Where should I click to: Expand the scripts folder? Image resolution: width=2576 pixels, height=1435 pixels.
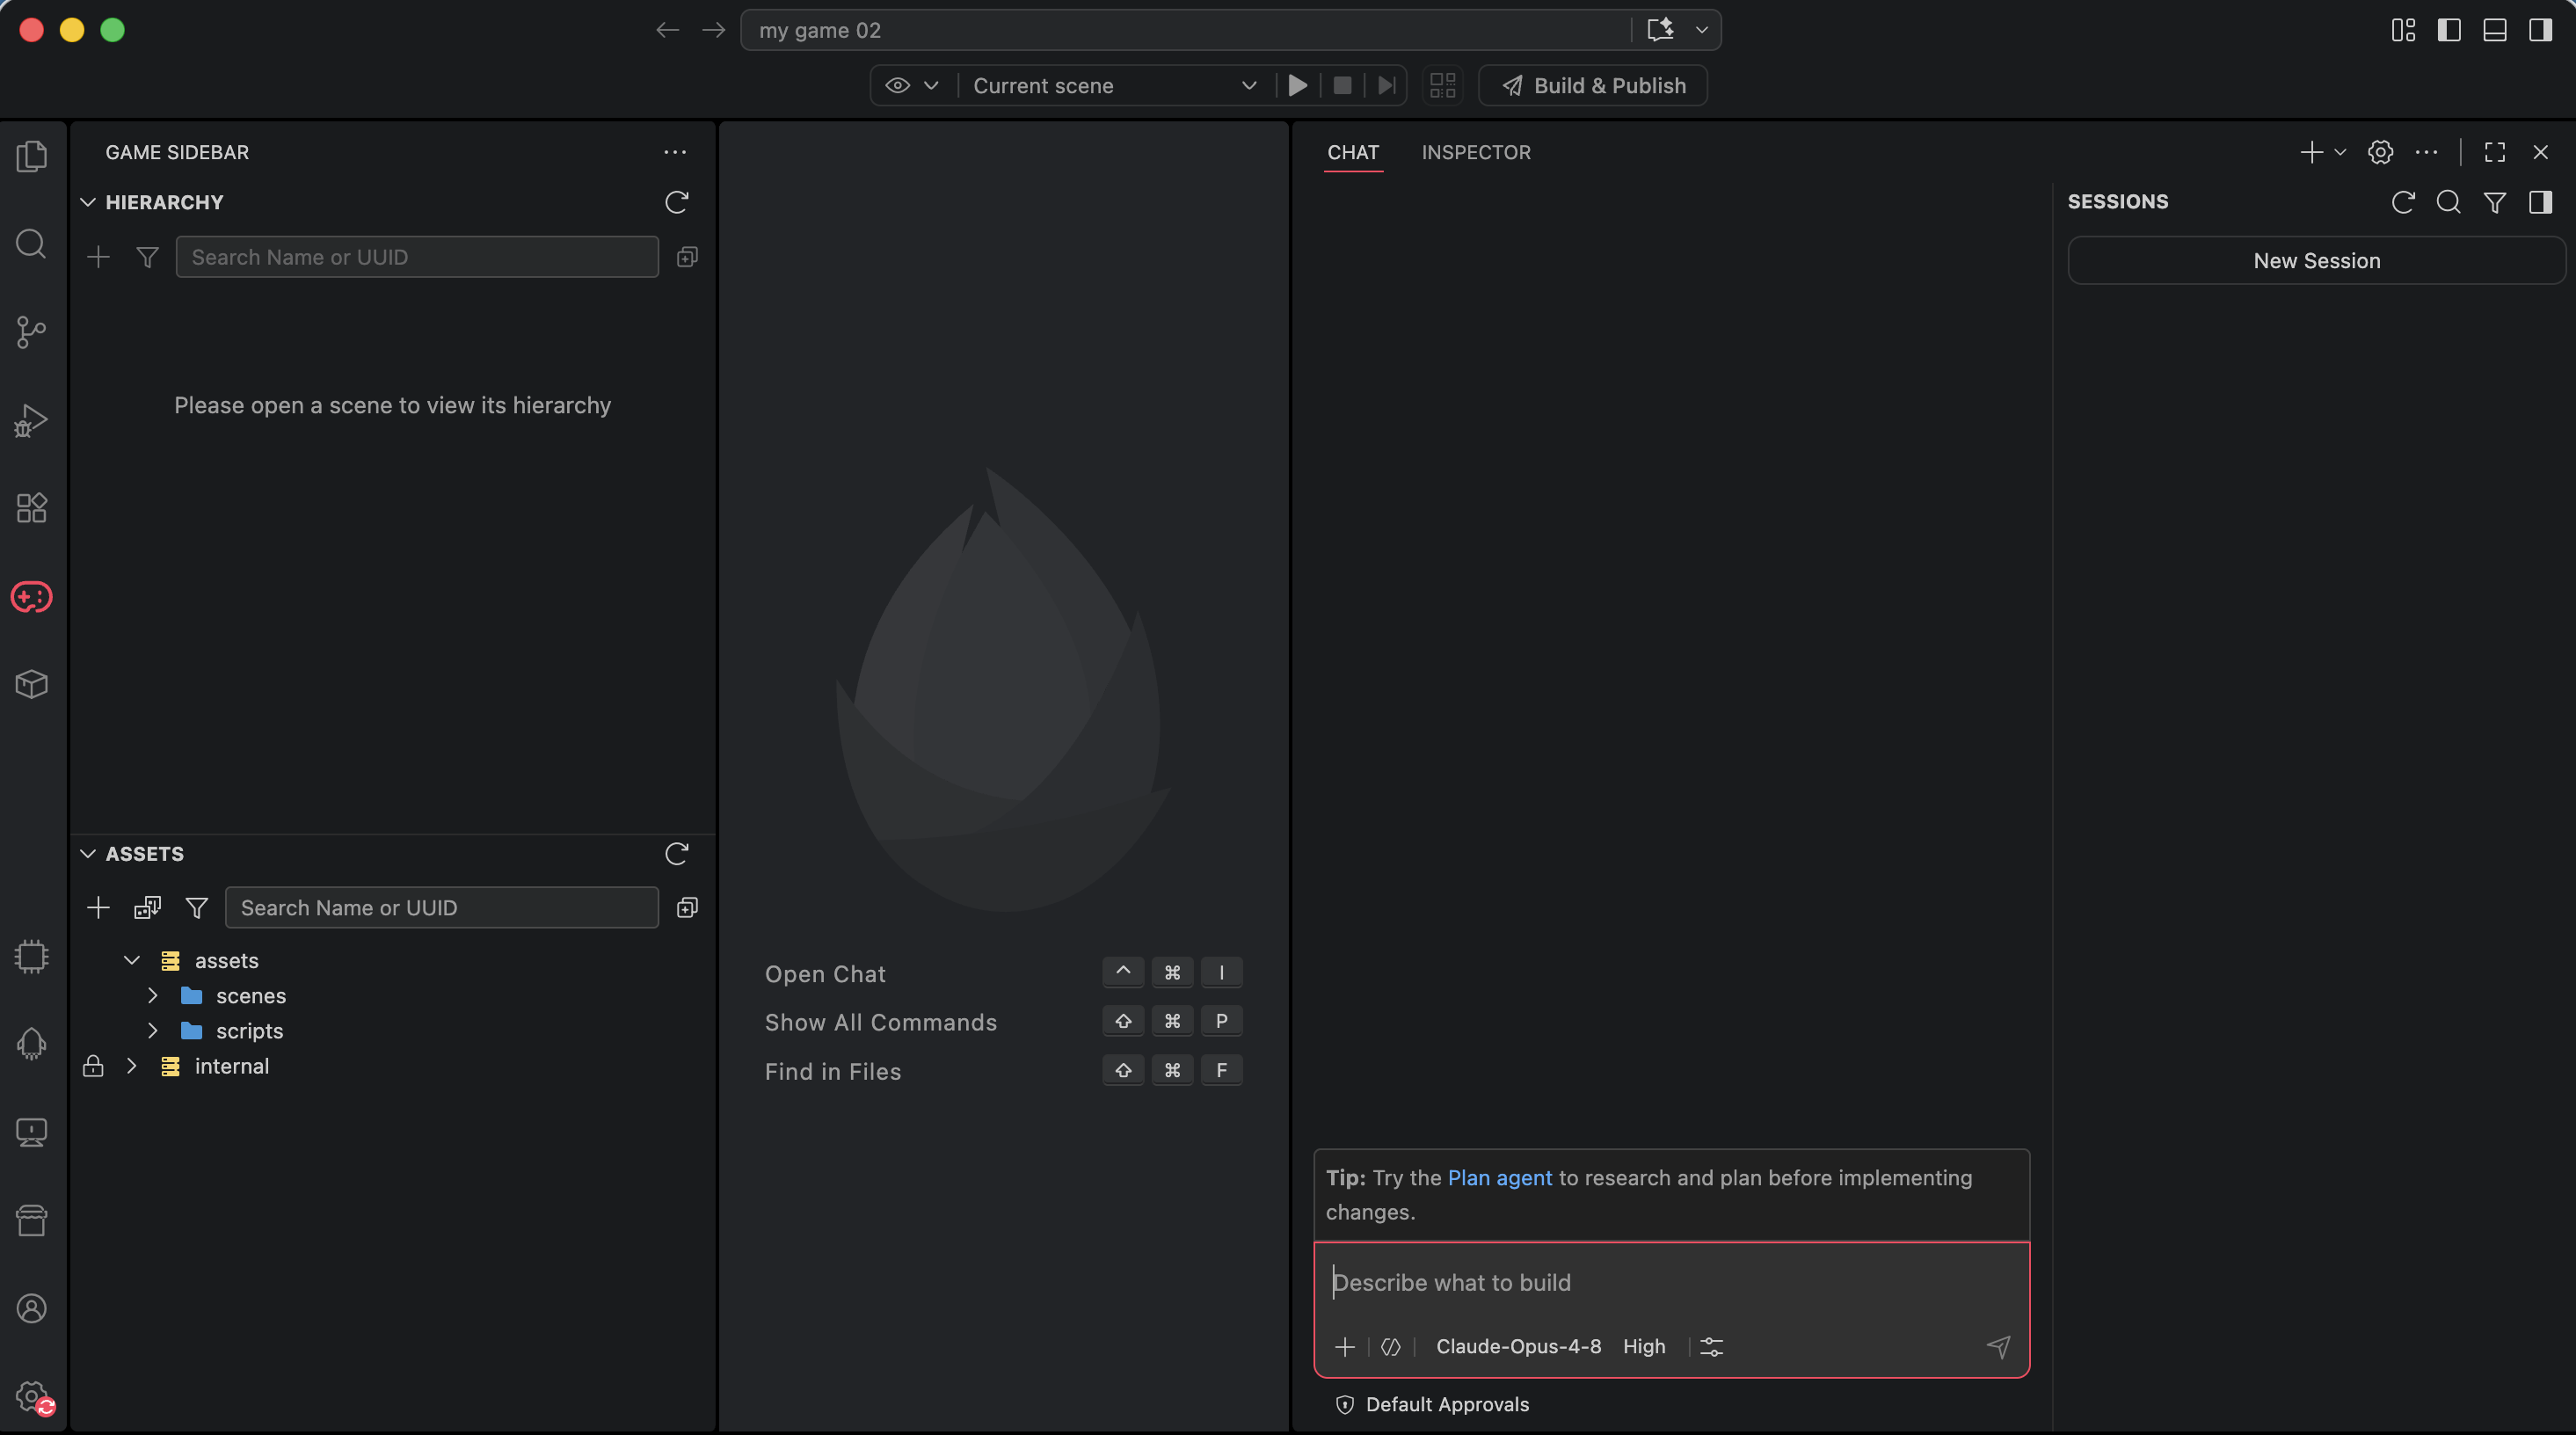tap(153, 1030)
